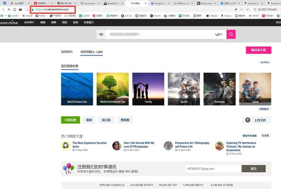The width and height of the screenshot is (281, 189).
Task: Open the arll bookmark
Action: tap(127, 16)
